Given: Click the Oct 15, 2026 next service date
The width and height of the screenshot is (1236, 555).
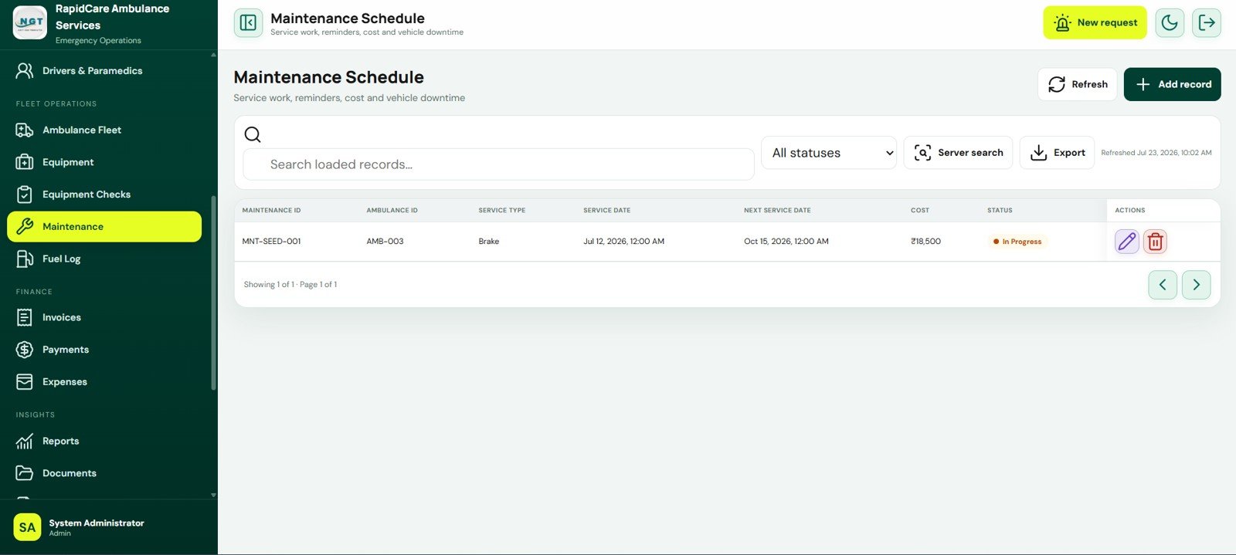Looking at the screenshot, I should point(786,242).
